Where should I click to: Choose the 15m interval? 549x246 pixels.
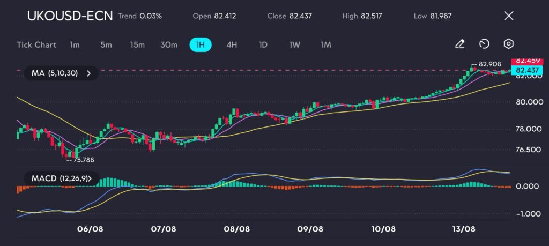pos(137,45)
